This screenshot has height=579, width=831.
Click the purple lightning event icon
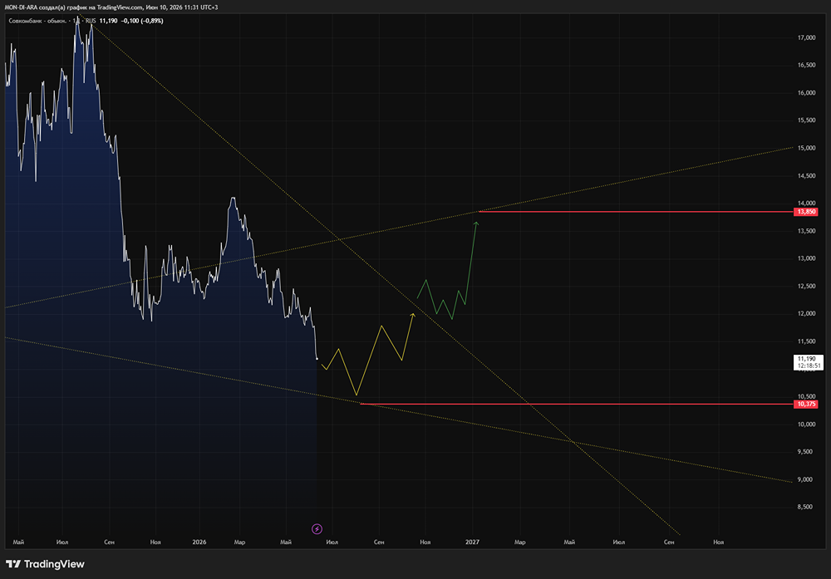tap(317, 528)
